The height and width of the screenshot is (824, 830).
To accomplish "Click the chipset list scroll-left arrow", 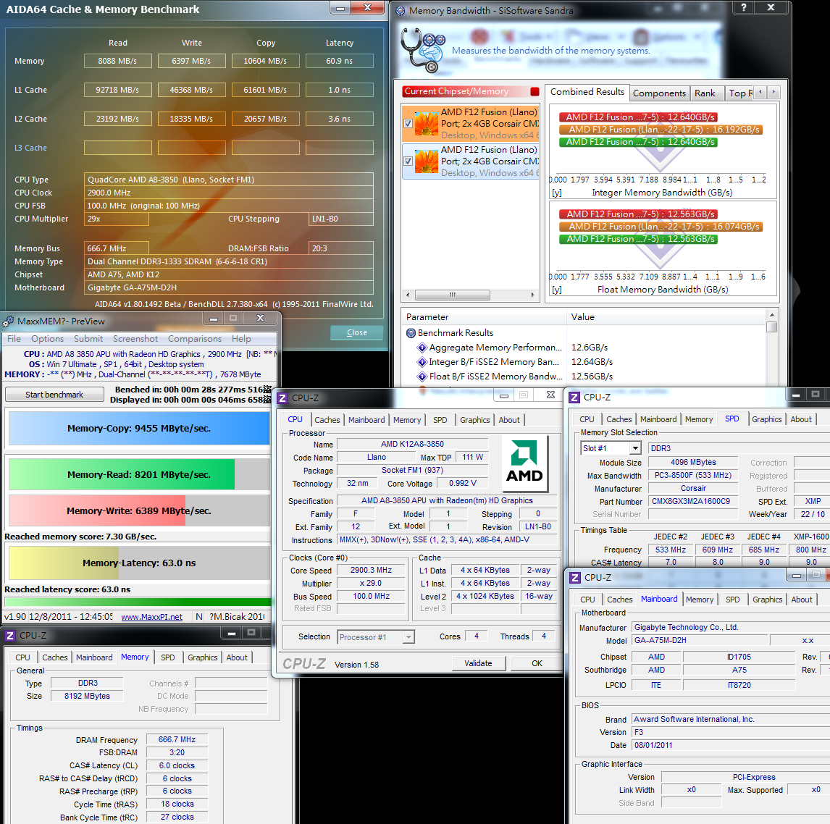I will [408, 295].
